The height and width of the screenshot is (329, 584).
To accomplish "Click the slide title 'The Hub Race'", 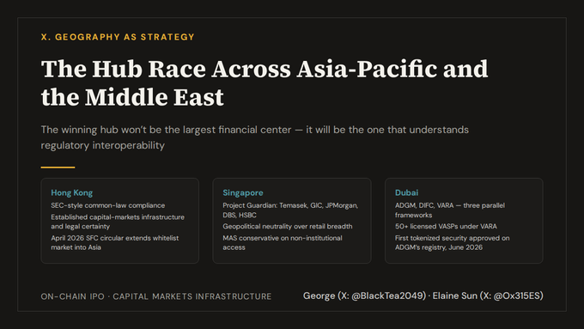I will click(264, 82).
